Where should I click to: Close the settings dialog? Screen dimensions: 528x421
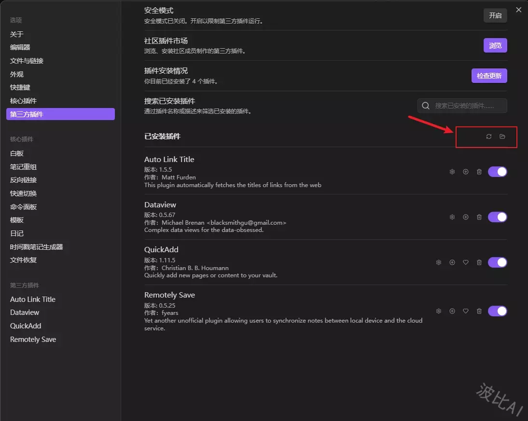pos(518,10)
